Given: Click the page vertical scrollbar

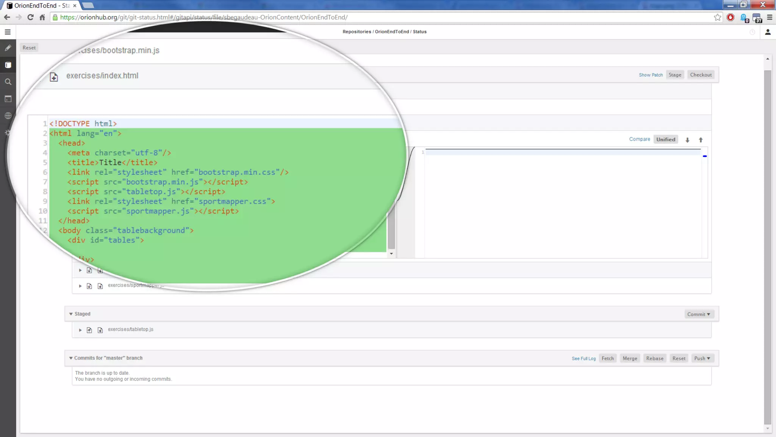Looking at the screenshot, I should tap(768, 247).
